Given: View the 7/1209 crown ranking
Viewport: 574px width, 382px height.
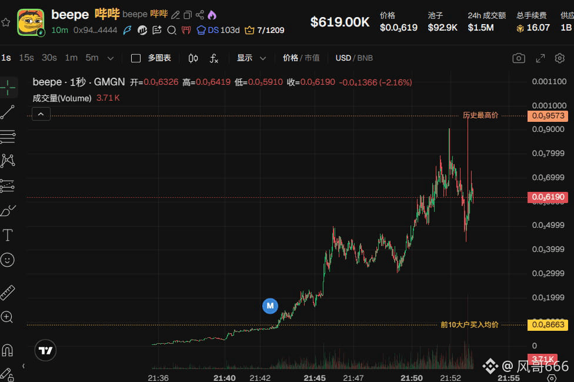Looking at the screenshot, I should pos(265,30).
